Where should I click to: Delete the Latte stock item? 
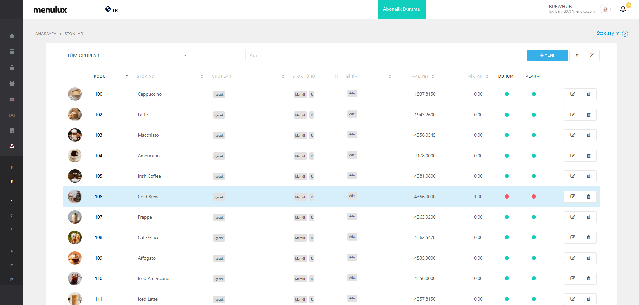[x=588, y=115]
